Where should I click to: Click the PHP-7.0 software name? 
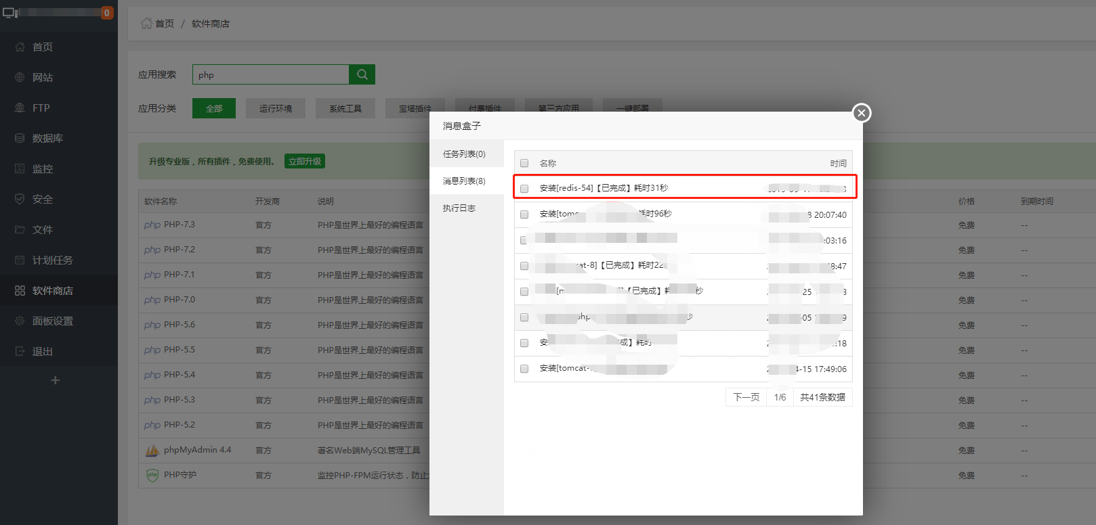(x=180, y=300)
